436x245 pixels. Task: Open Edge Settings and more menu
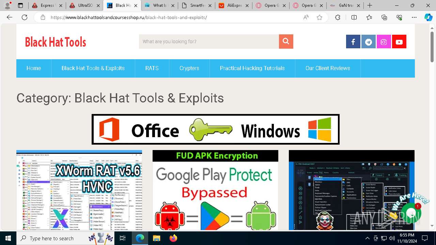click(x=414, y=17)
